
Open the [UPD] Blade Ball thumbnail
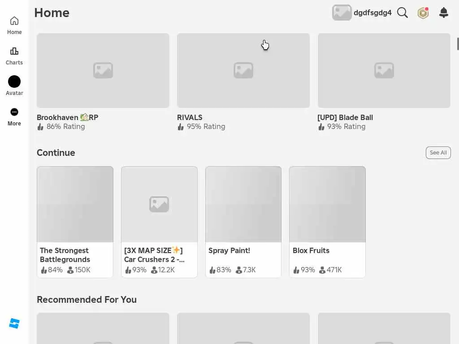tap(384, 70)
